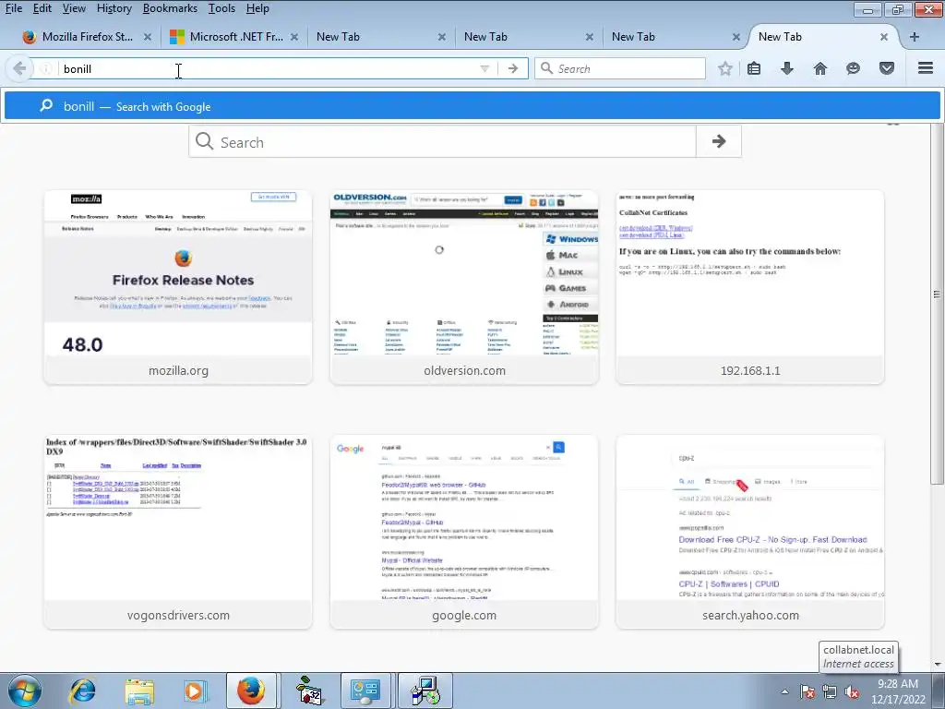Close the Mozilla Firefox Start tab

147,37
